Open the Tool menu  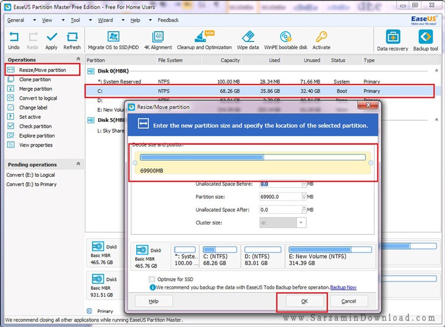coord(75,20)
